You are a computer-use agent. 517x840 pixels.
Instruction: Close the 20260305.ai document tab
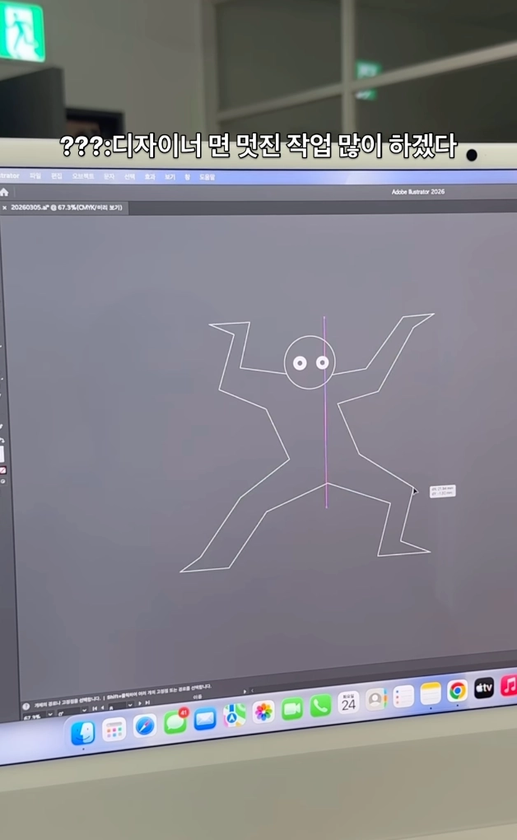4,208
